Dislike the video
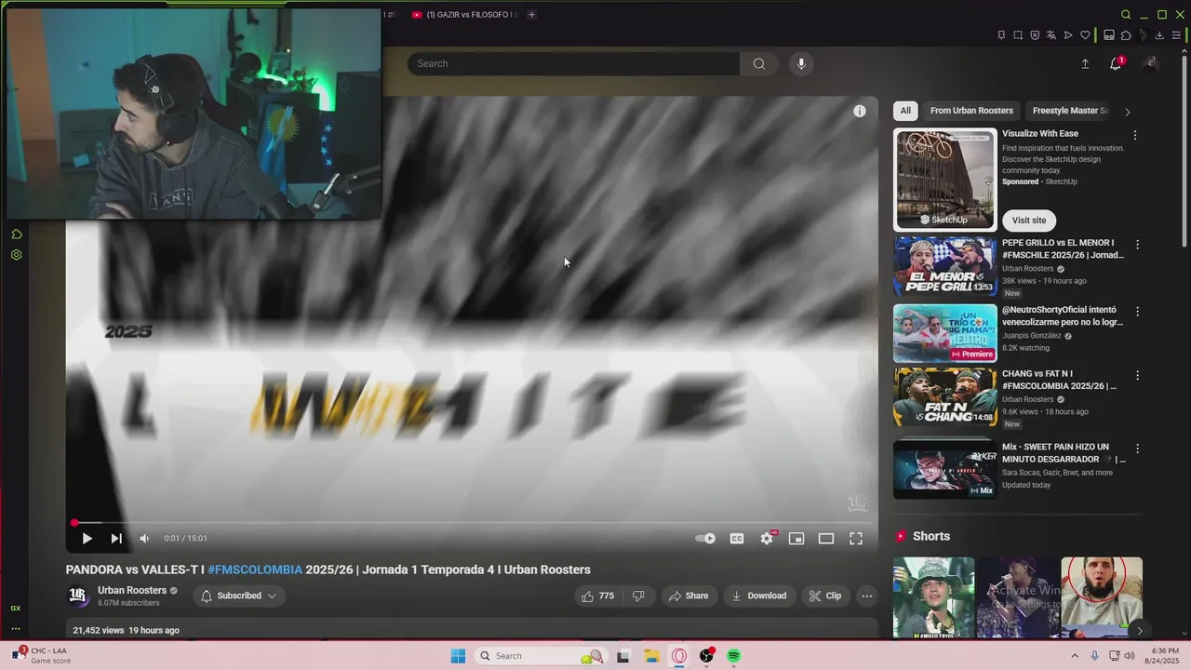Viewport: 1191px width, 670px height. coord(638,596)
